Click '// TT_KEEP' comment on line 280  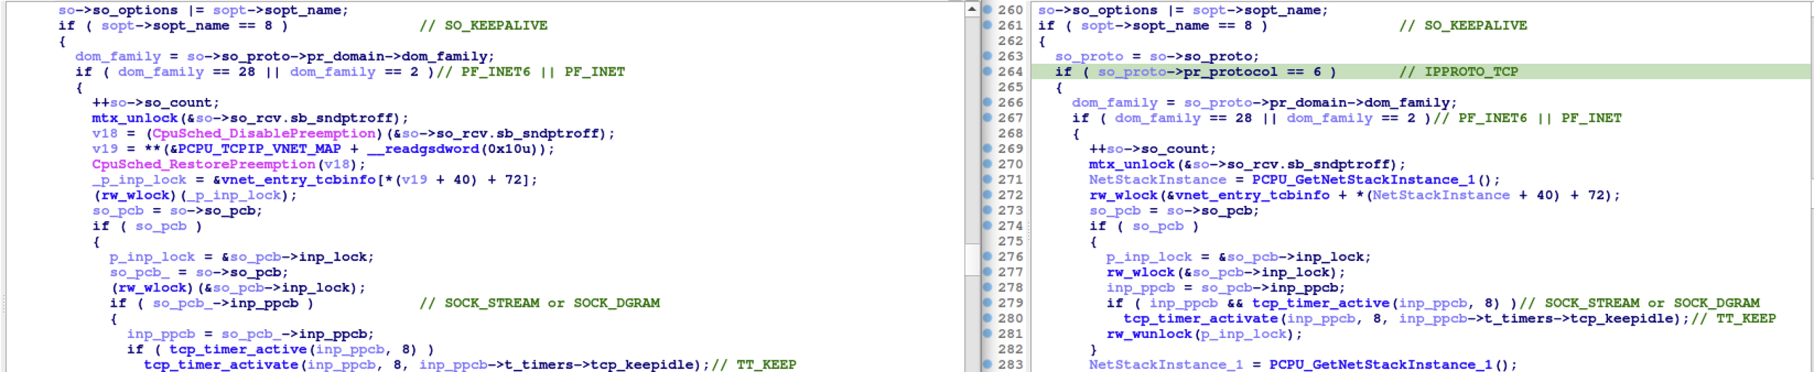point(1734,318)
